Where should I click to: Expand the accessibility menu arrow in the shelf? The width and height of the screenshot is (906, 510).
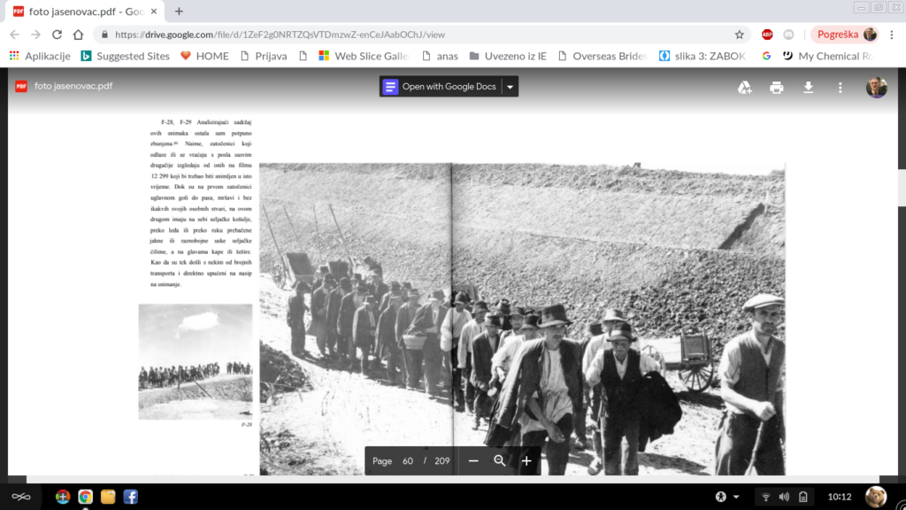(x=736, y=497)
